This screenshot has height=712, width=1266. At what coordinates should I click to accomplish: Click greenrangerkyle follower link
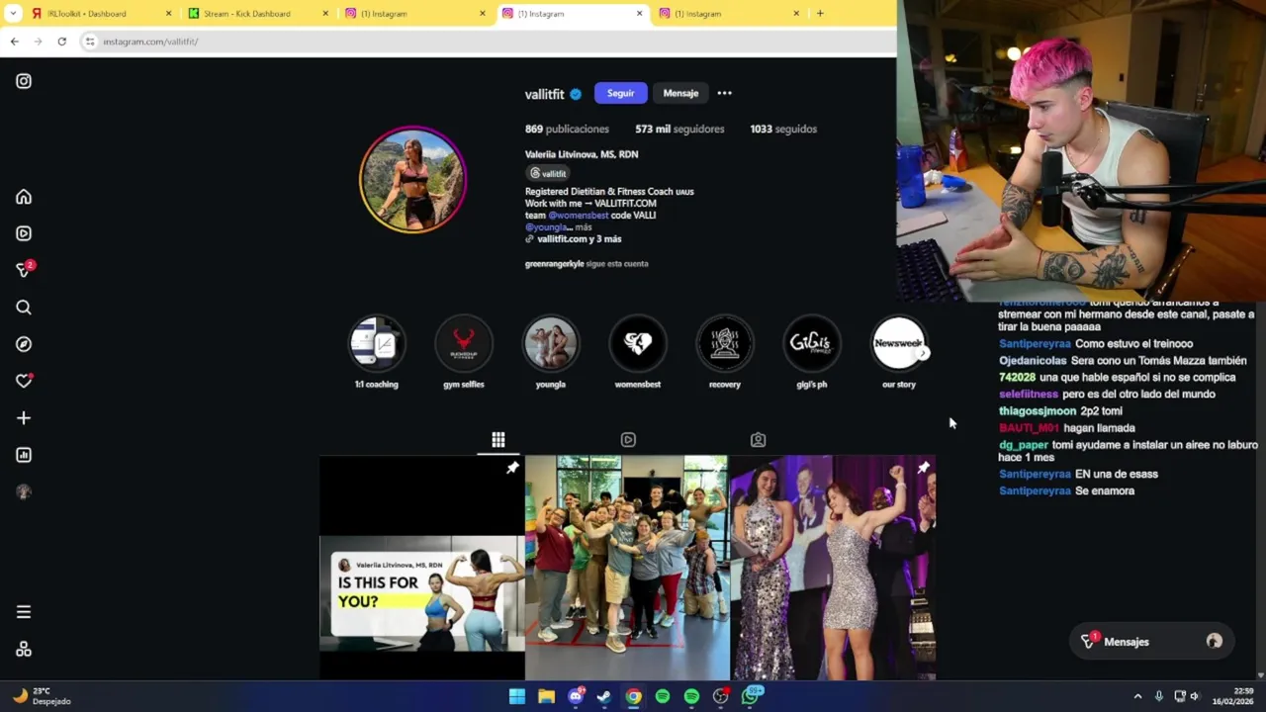pyautogui.click(x=554, y=264)
